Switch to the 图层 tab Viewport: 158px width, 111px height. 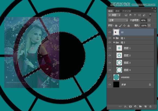(110, 11)
